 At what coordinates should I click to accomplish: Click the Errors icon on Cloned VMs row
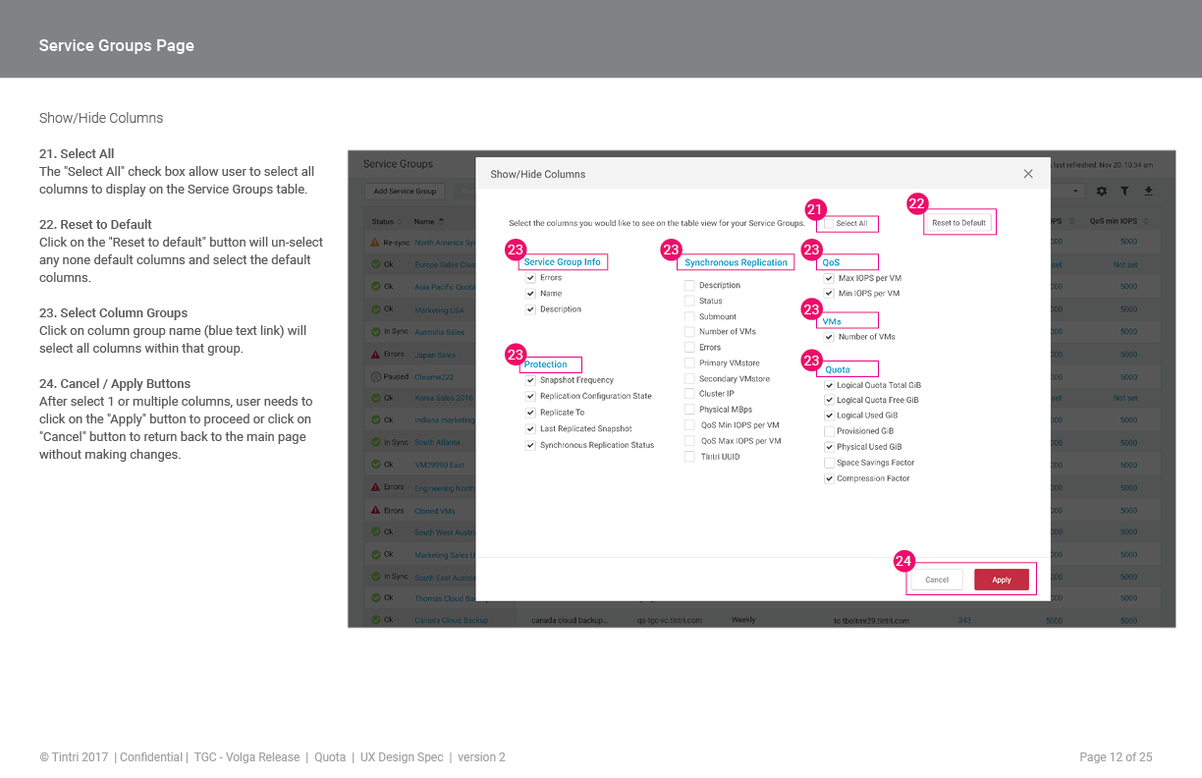pos(375,510)
